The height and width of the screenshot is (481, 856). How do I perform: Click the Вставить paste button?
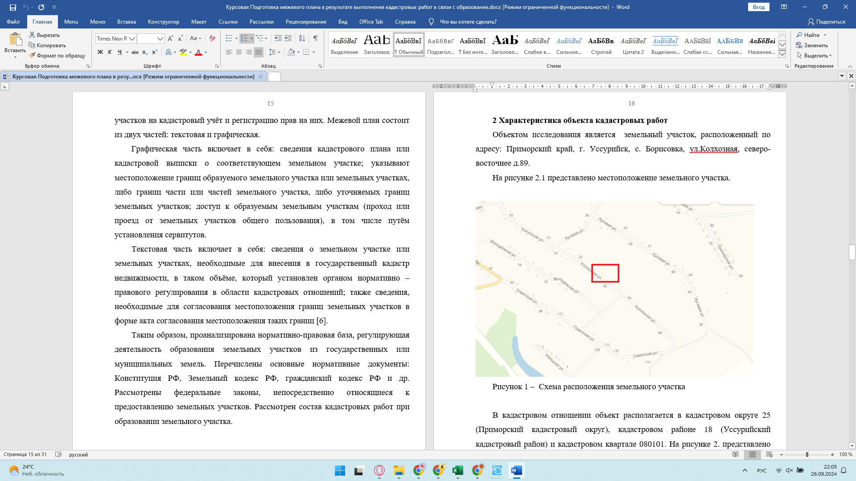pyautogui.click(x=15, y=45)
